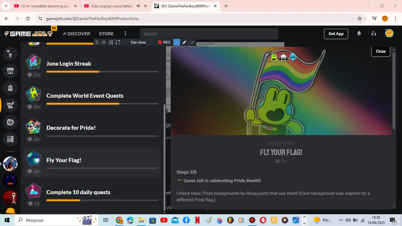Screen dimensions: 402x226
Task: Click the gamejolt.com address bar URL
Action: [x=92, y=18]
